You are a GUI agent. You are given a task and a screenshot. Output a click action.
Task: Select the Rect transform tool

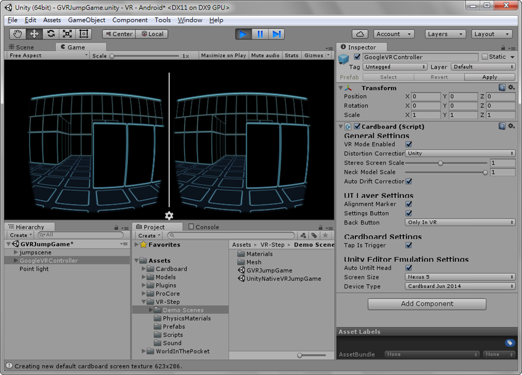tap(84, 34)
